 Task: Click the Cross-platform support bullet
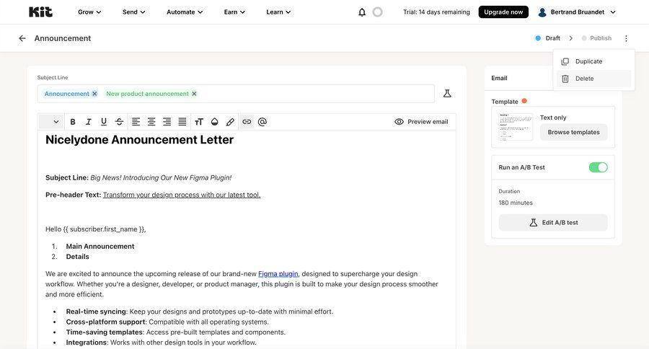click(x=167, y=322)
